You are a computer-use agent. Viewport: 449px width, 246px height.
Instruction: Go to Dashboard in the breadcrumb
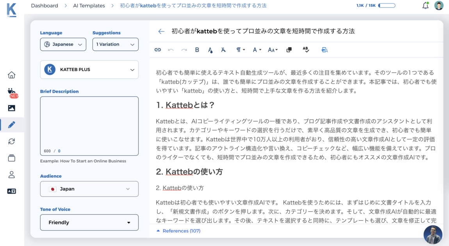(x=45, y=6)
